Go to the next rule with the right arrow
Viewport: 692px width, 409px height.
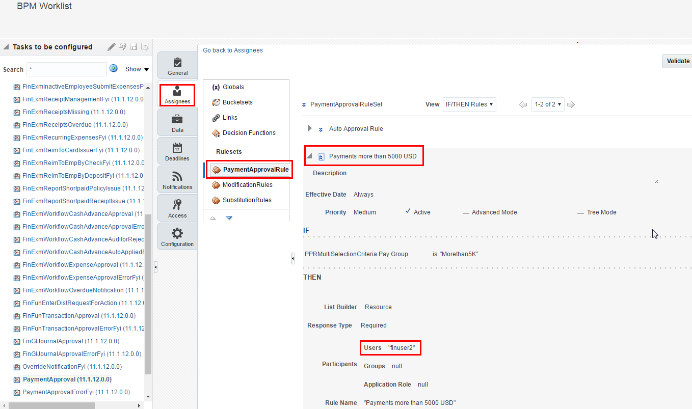pos(571,104)
